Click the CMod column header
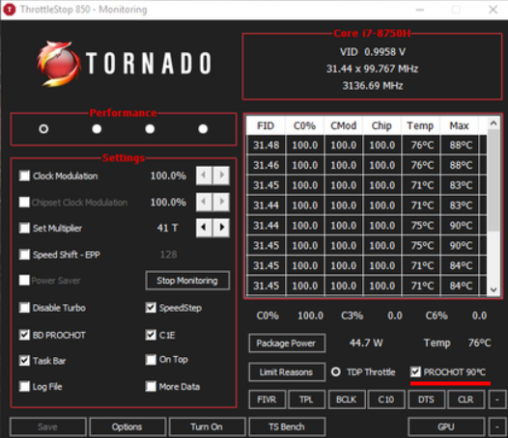This screenshot has width=508, height=438. 343,125
